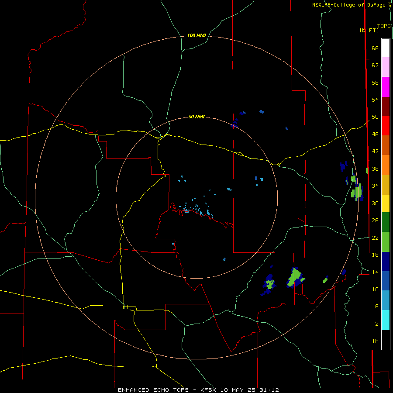Click the 'TOPS' legend heading

(384, 26)
